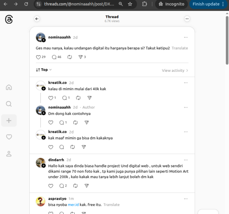
Task: Open Profile icon in sidebar
Action: pyautogui.click(x=9, y=154)
